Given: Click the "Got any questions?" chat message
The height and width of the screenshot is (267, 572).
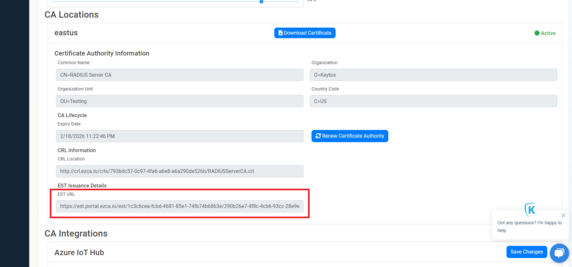Looking at the screenshot, I should click(x=529, y=227).
